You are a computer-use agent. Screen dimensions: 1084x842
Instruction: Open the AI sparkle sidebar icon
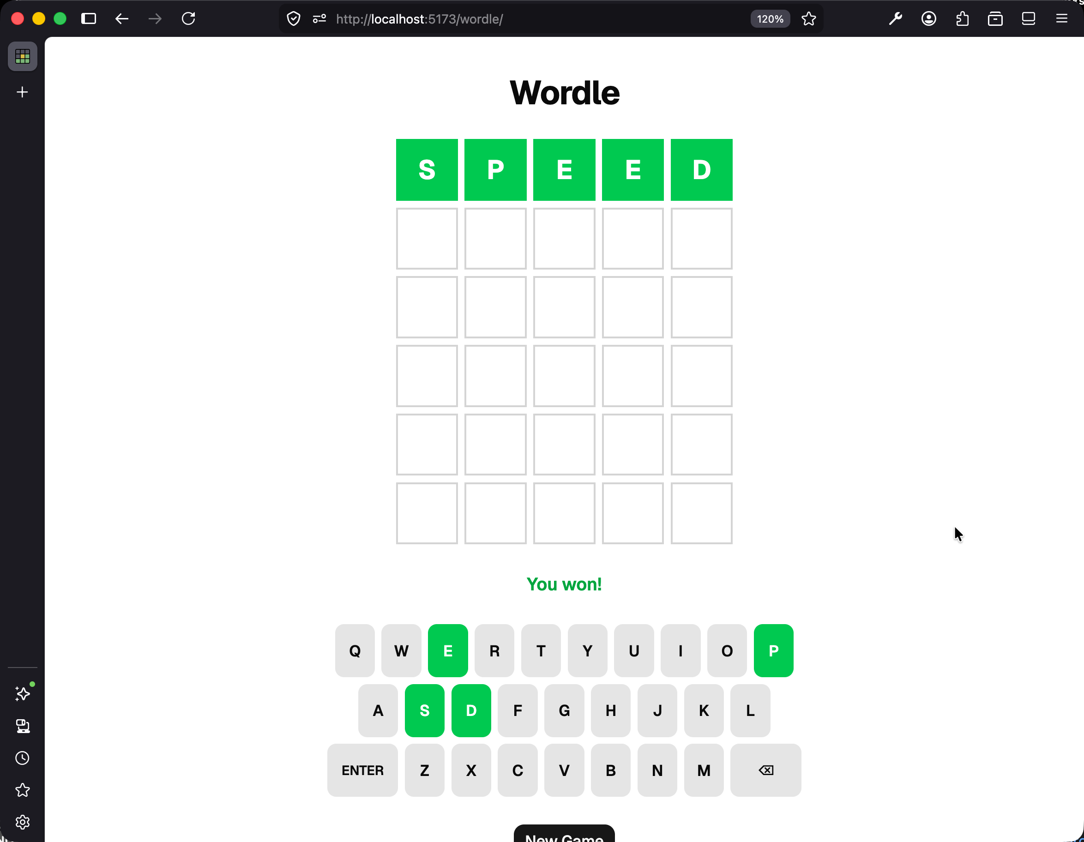coord(22,693)
